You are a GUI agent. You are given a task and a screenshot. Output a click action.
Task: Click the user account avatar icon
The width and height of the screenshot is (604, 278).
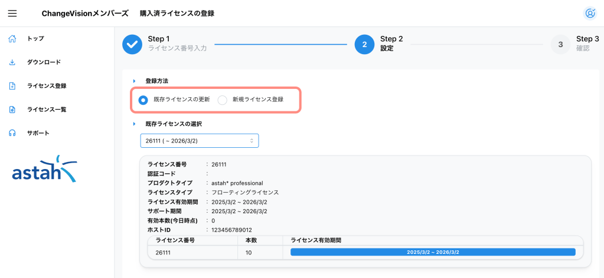(589, 13)
